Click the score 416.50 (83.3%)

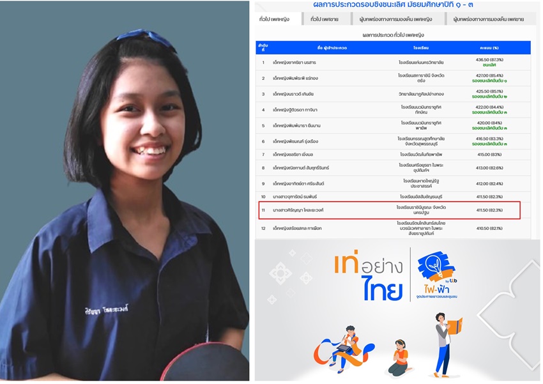tap(489, 139)
